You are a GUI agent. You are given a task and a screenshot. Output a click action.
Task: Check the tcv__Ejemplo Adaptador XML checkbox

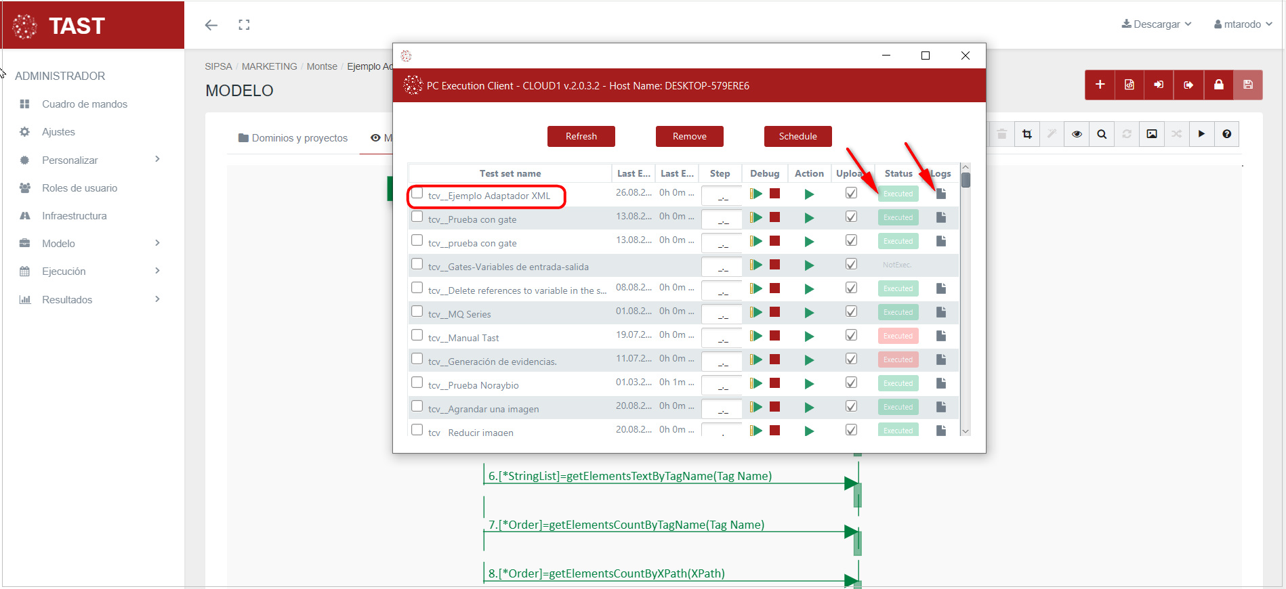(417, 194)
